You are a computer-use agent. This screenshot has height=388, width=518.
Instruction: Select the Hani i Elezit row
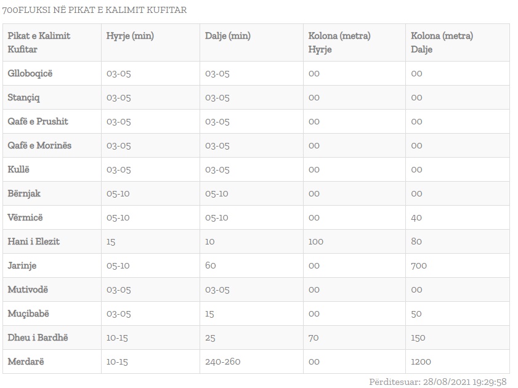pyautogui.click(x=33, y=241)
